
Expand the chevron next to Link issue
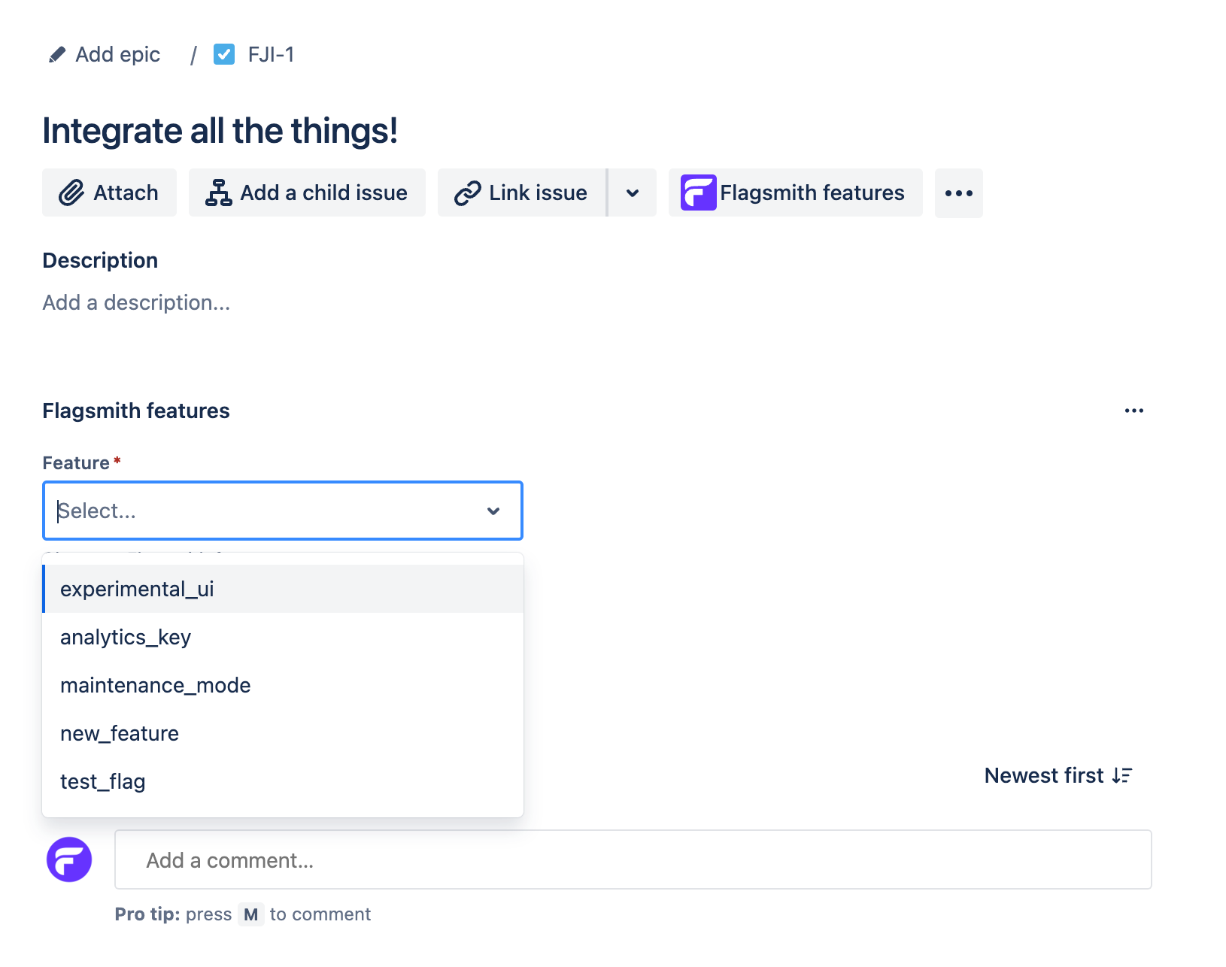(x=632, y=192)
